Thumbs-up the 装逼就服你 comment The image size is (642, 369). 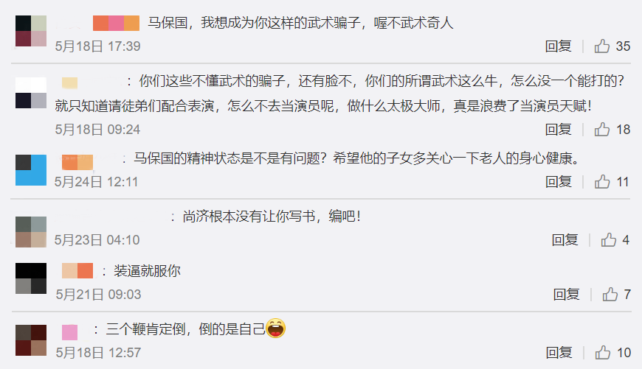click(x=610, y=294)
